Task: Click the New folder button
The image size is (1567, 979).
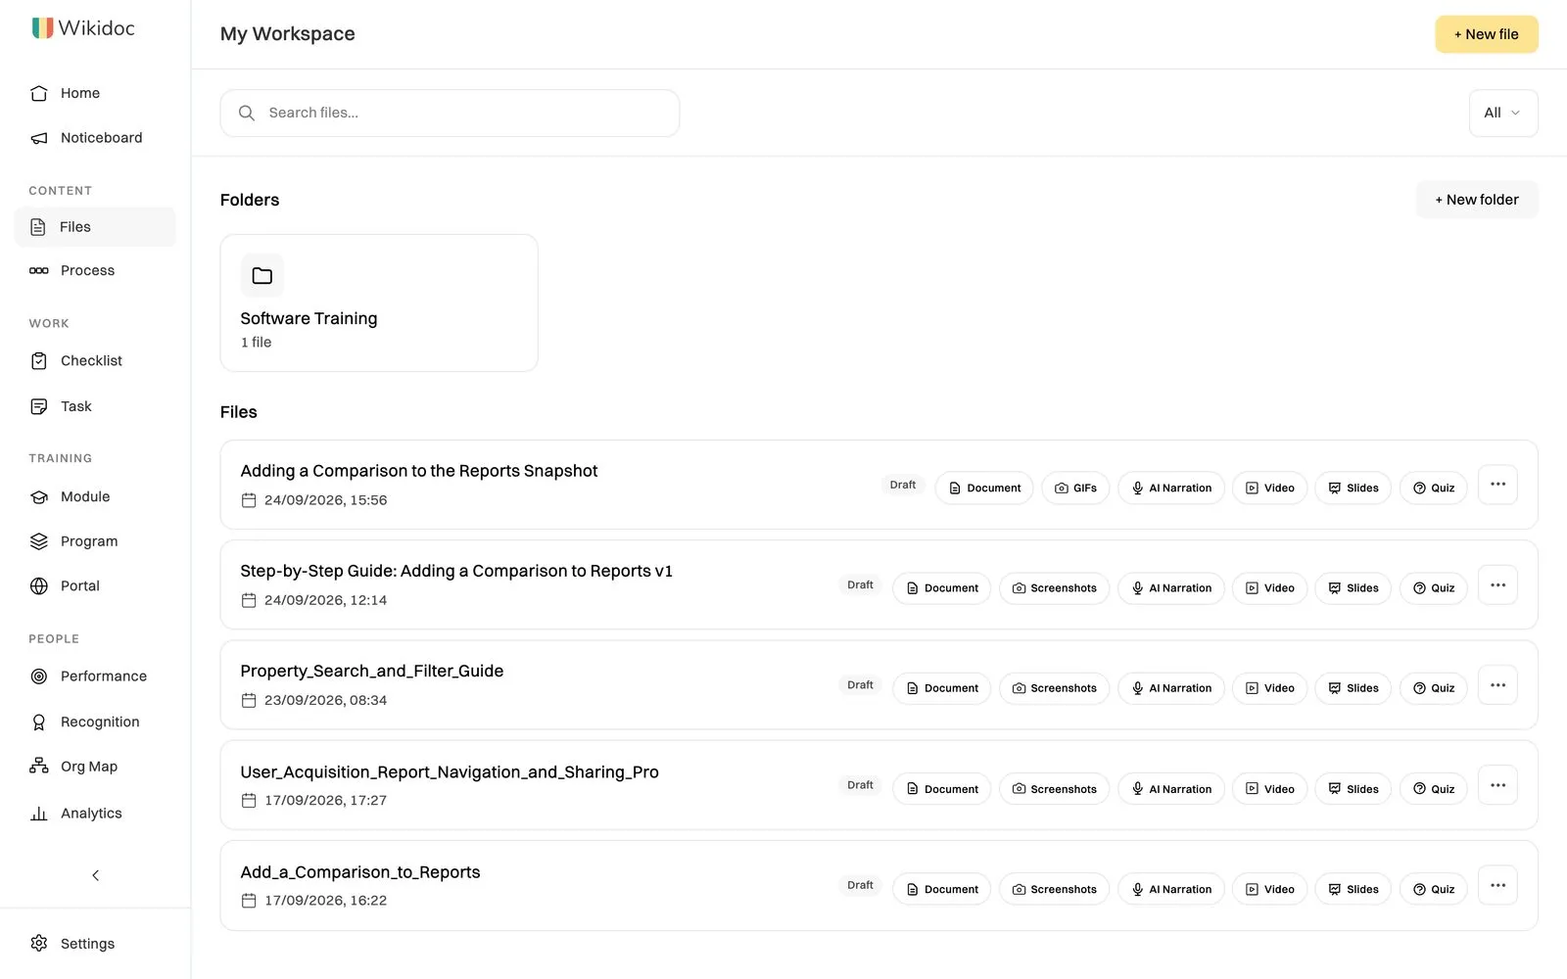Action: (x=1477, y=200)
